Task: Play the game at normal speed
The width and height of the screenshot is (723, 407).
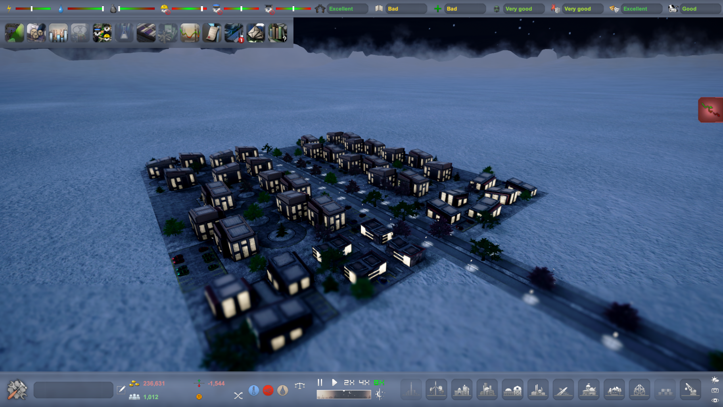Action: (x=334, y=382)
